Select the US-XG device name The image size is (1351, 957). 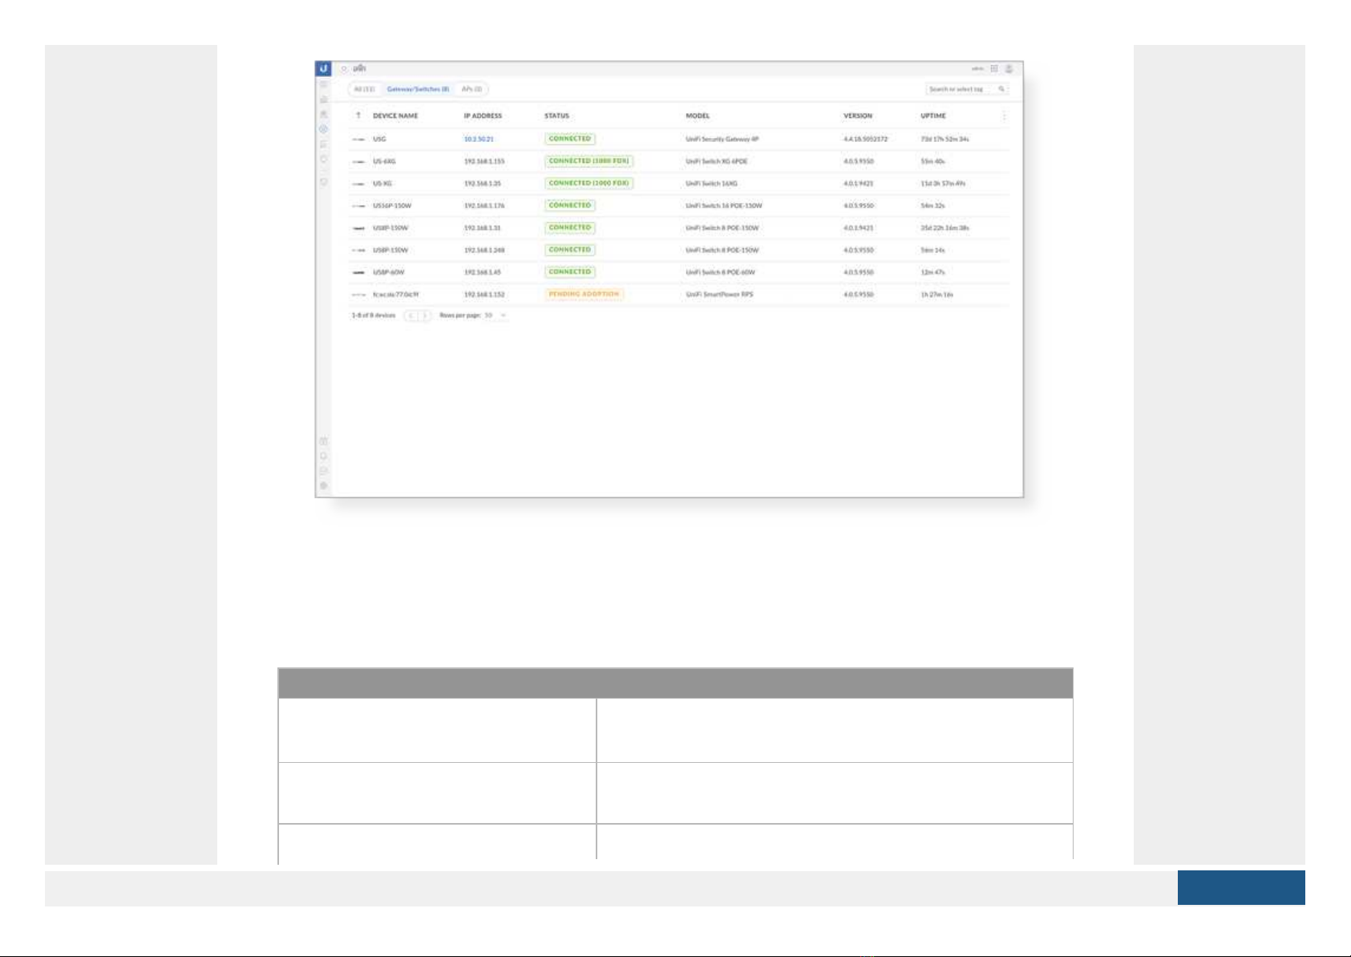click(x=382, y=184)
